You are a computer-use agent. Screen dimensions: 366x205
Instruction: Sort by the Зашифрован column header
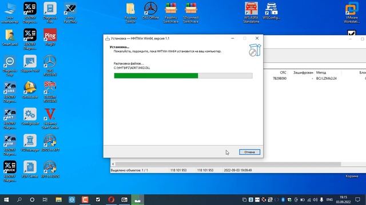(303, 72)
